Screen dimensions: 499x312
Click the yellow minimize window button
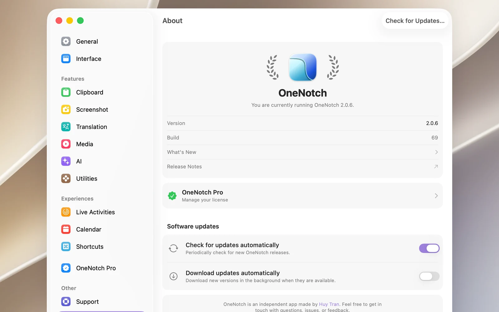70,21
